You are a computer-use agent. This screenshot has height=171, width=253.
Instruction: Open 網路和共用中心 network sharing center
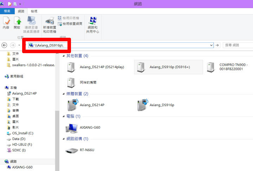tap(93, 25)
